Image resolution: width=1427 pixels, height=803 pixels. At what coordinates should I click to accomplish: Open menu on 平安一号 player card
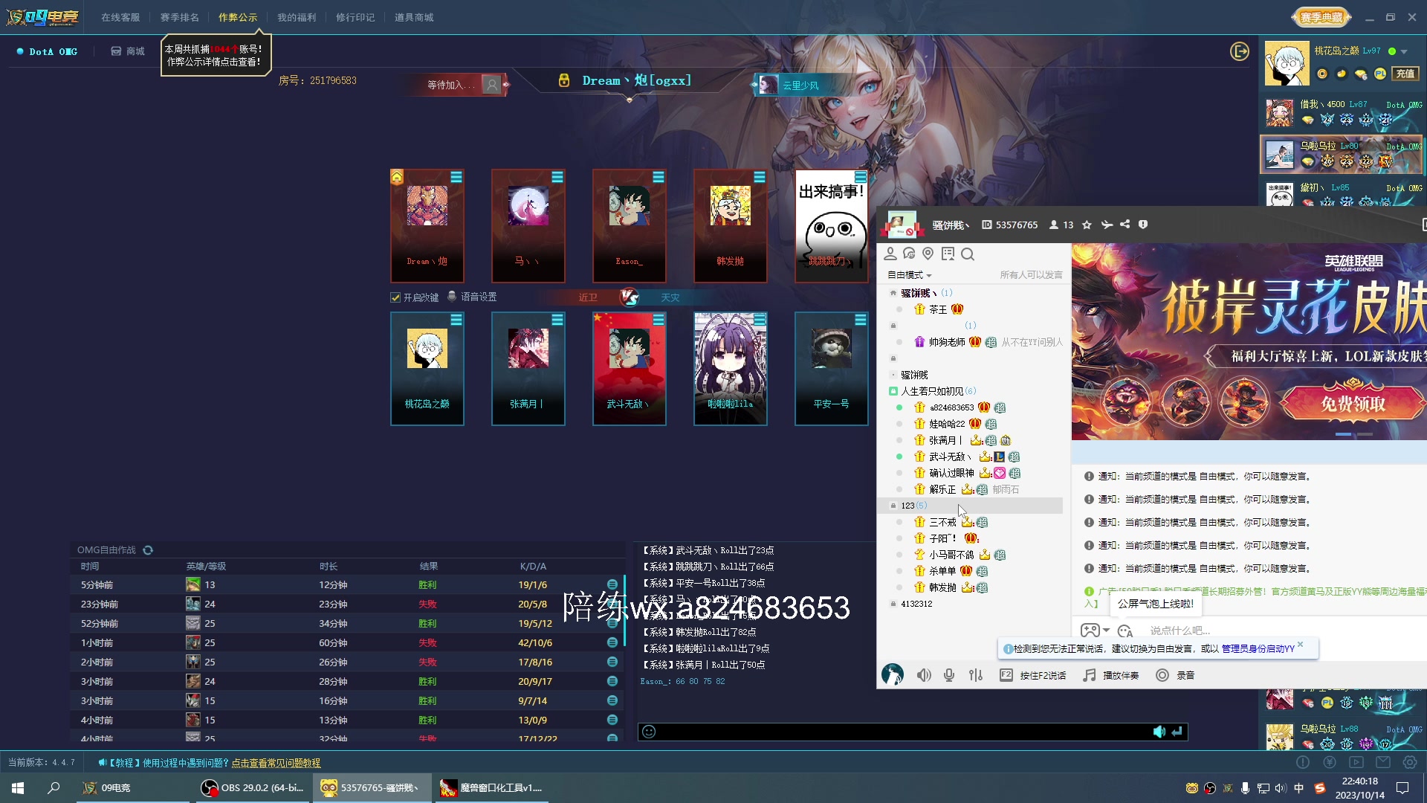861,320
